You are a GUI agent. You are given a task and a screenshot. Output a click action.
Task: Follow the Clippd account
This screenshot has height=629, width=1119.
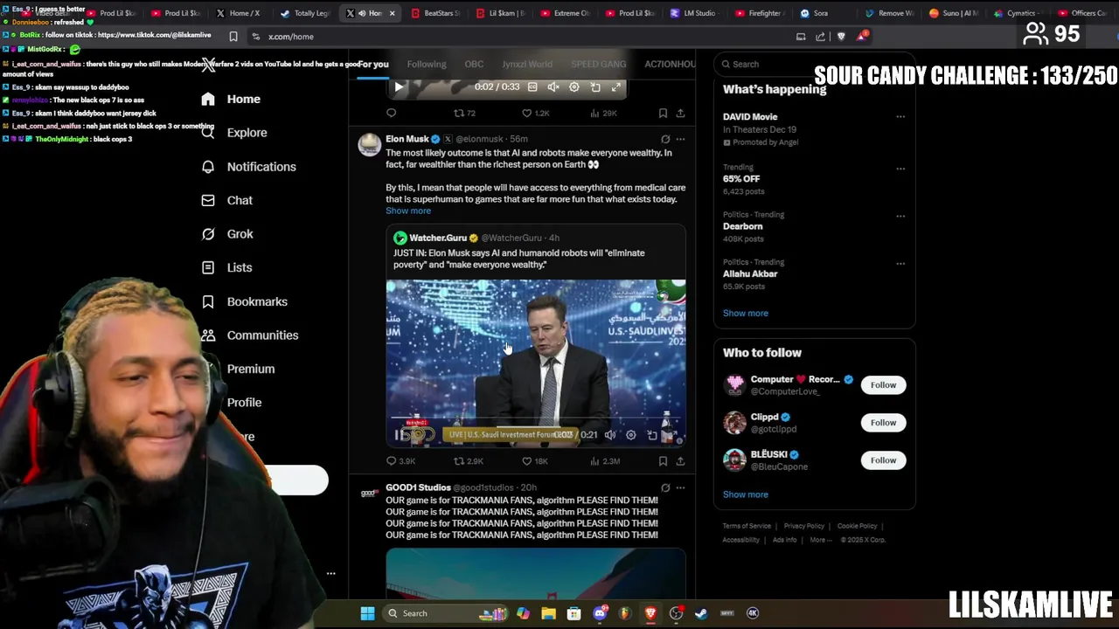point(883,423)
